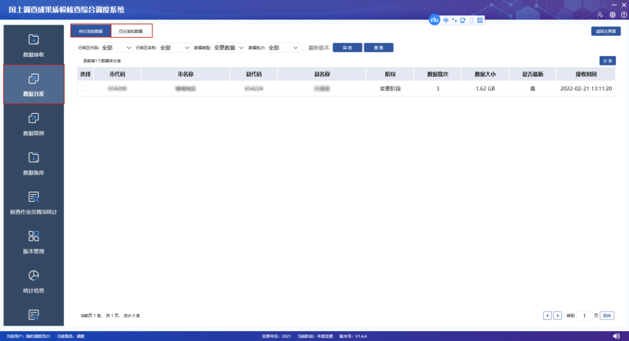The width and height of the screenshot is (629, 341).
Task: Go to next page arrow
Action: point(557,316)
